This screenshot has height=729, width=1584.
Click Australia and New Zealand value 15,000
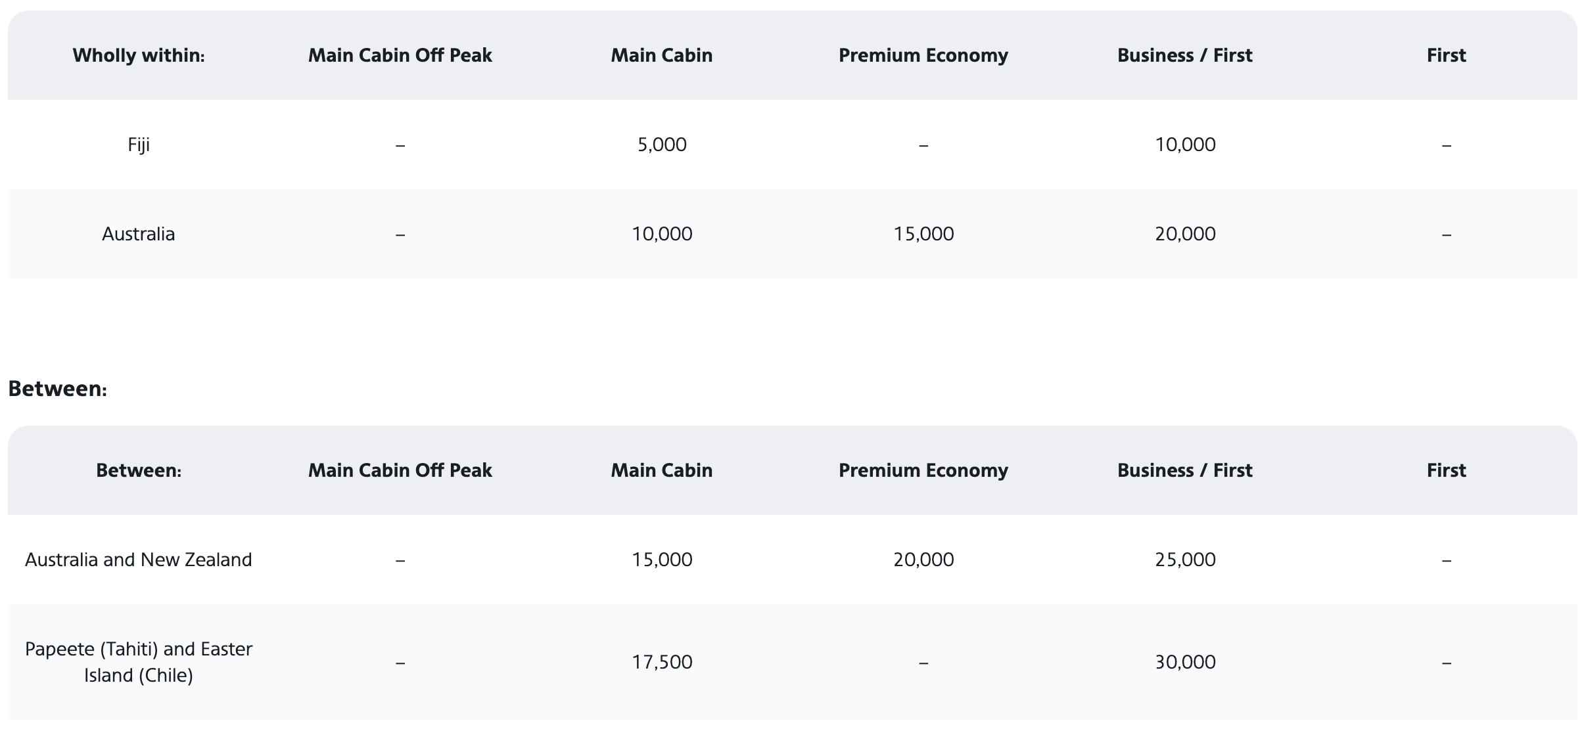(662, 560)
